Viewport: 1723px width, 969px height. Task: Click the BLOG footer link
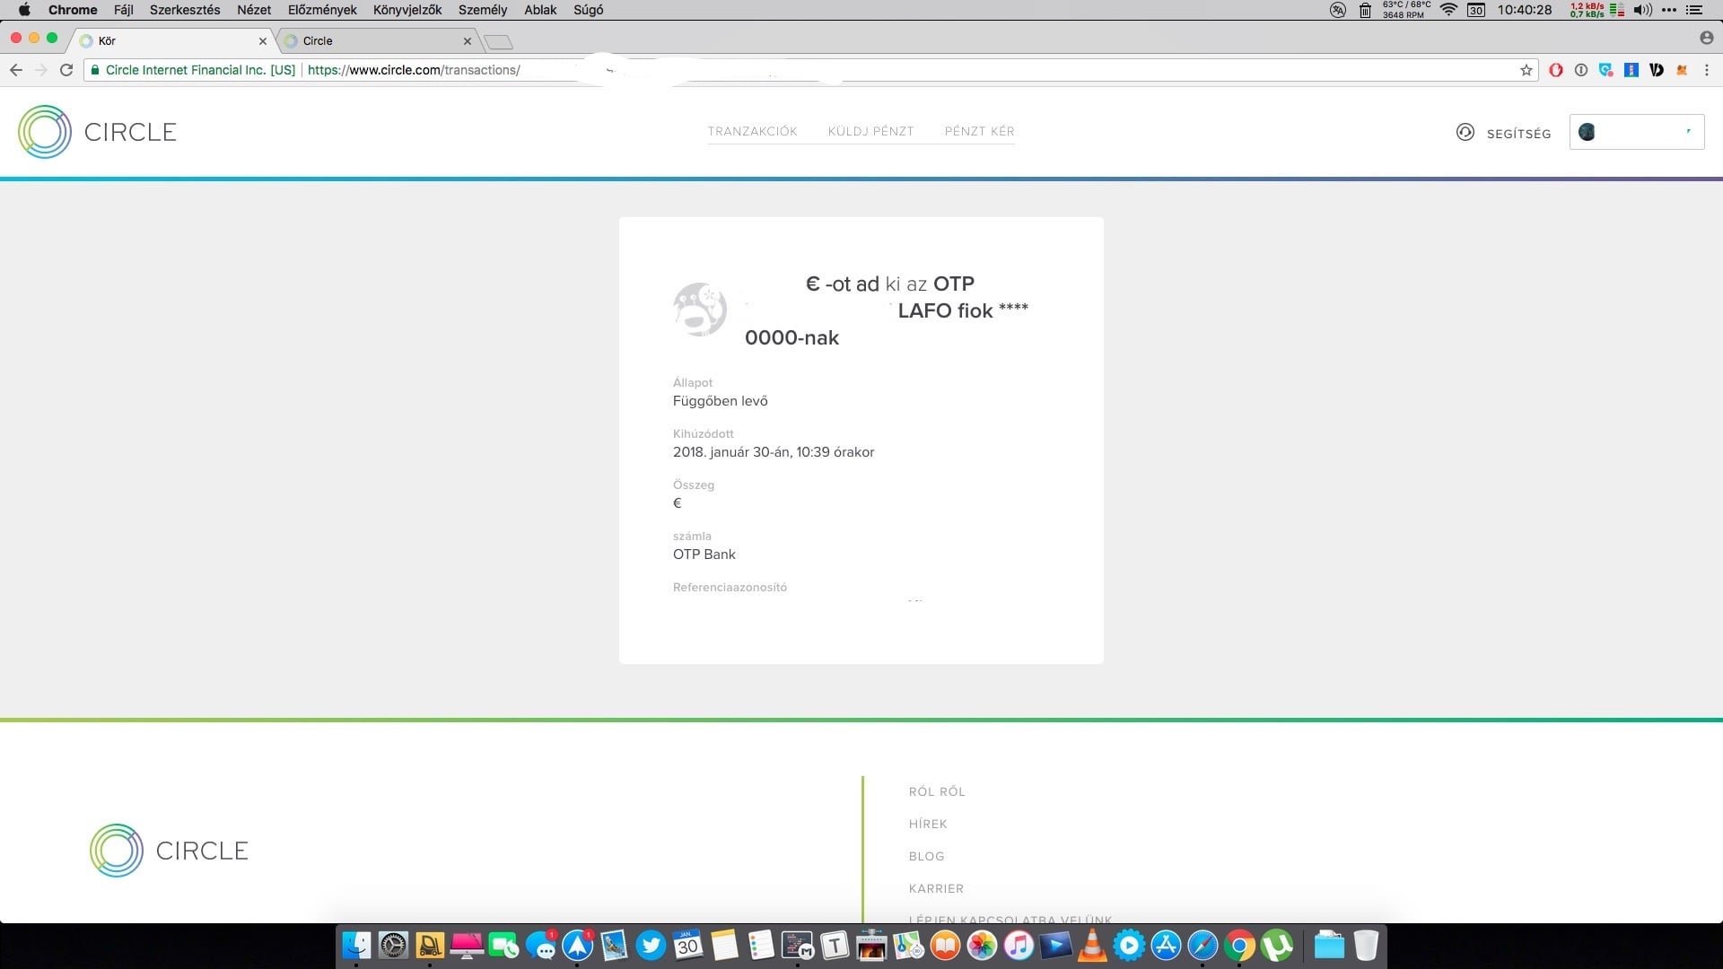[926, 856]
